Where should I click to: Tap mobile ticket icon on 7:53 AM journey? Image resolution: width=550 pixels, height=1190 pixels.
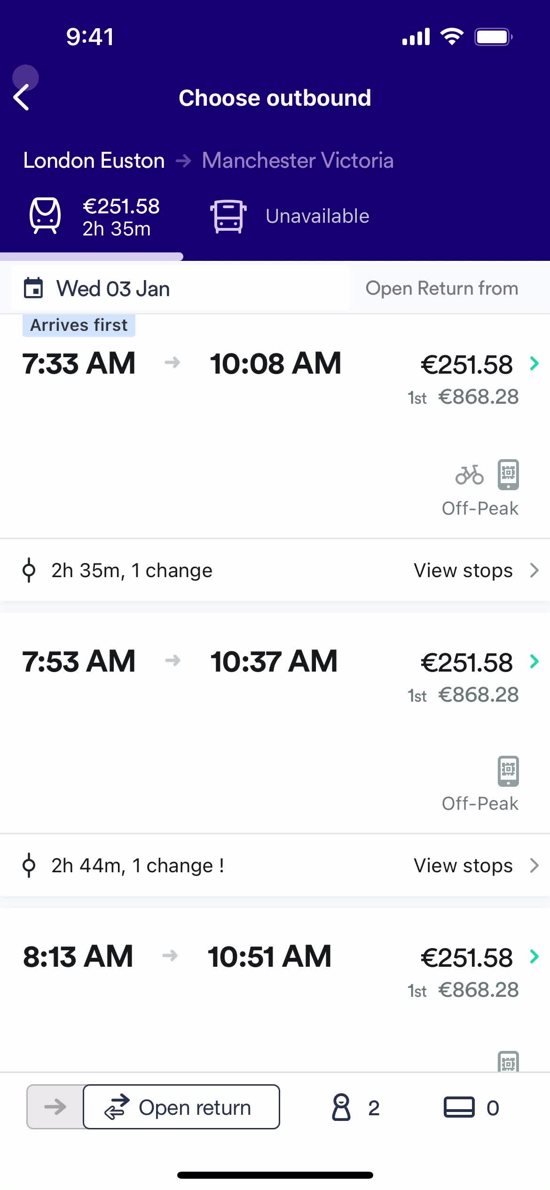pos(508,771)
